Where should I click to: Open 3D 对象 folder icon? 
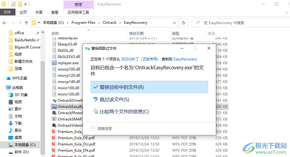pyautogui.click(x=10, y=95)
